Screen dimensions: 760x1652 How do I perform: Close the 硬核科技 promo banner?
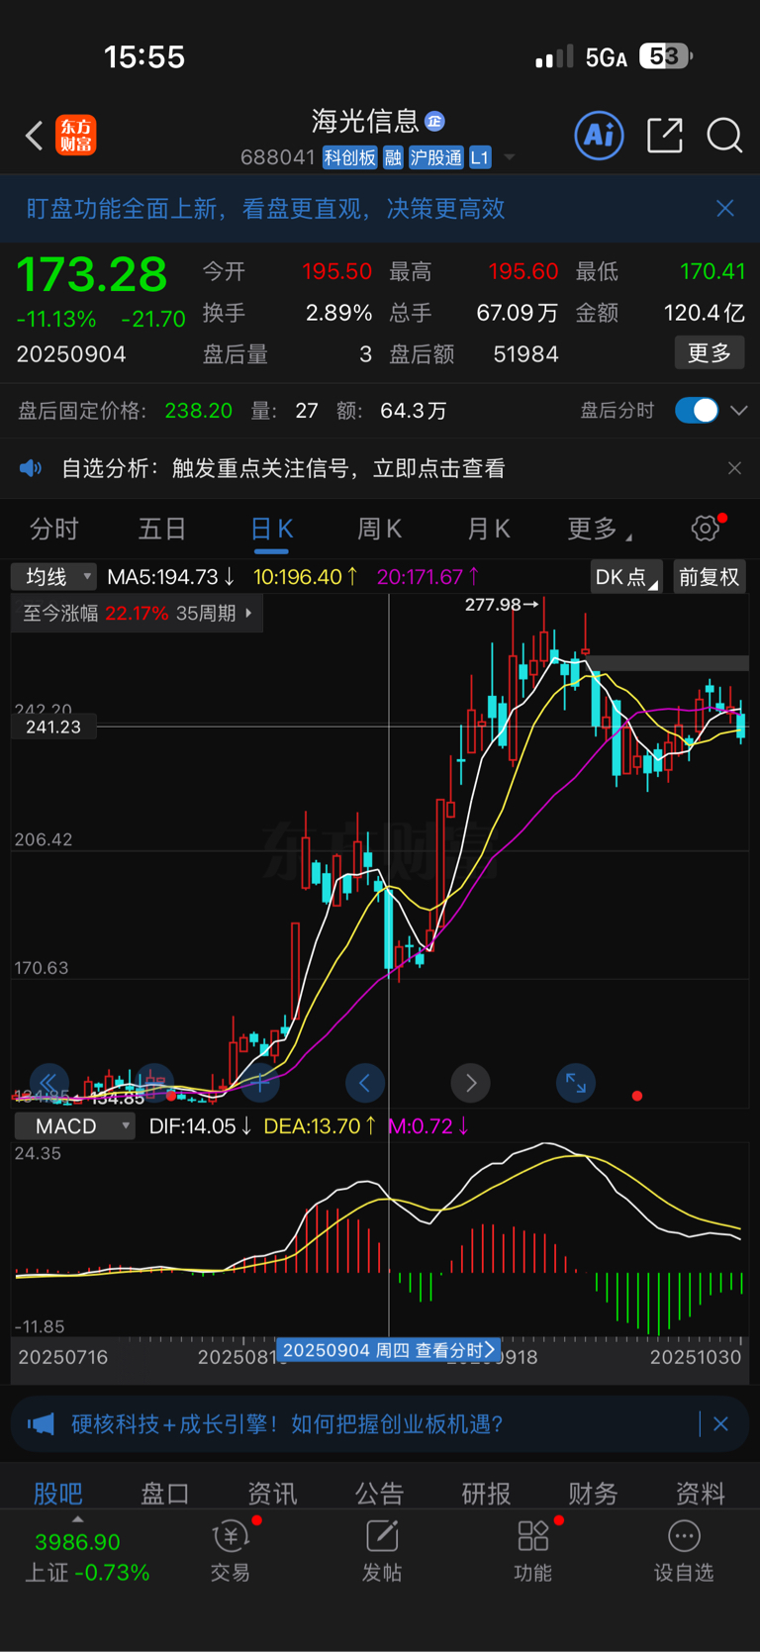[x=720, y=1424]
